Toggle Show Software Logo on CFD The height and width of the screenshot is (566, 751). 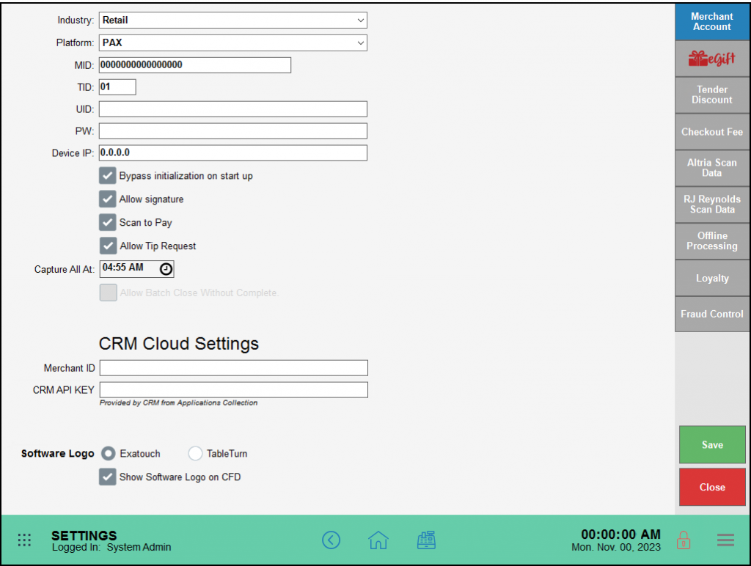108,477
